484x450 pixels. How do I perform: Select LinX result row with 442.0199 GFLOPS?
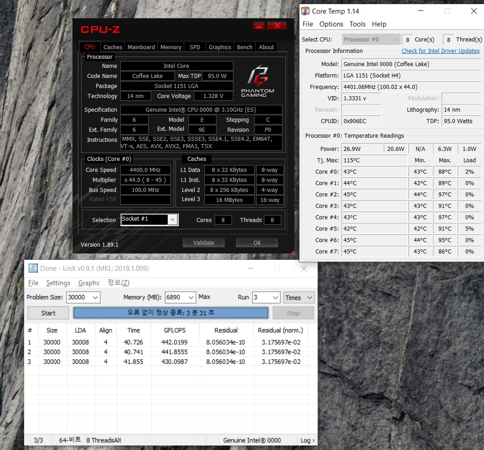(167, 342)
